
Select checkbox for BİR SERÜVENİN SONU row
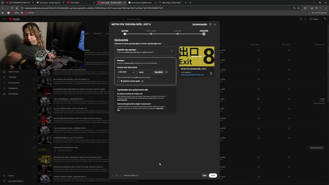point(34,157)
